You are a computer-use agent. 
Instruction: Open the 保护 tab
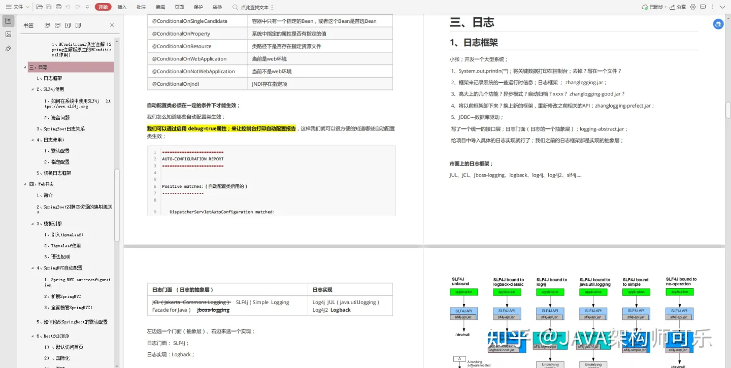click(198, 7)
